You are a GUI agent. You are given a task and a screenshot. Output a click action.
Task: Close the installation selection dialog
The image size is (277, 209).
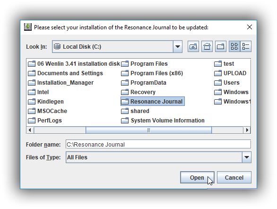pos(250,27)
